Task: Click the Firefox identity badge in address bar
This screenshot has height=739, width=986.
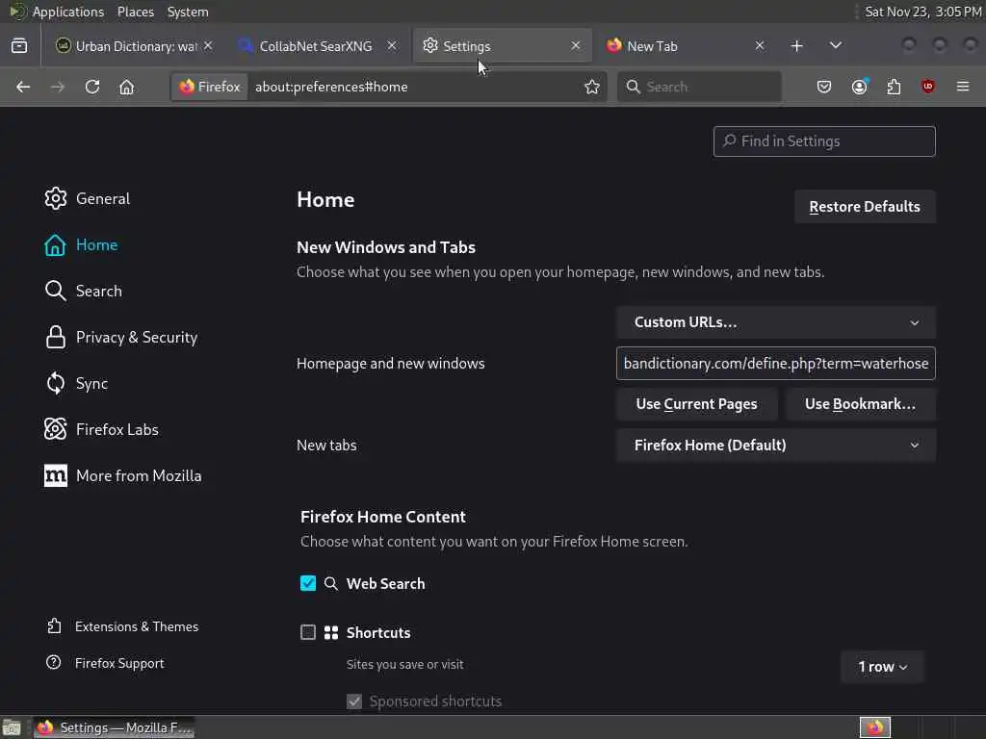Action: (210, 87)
